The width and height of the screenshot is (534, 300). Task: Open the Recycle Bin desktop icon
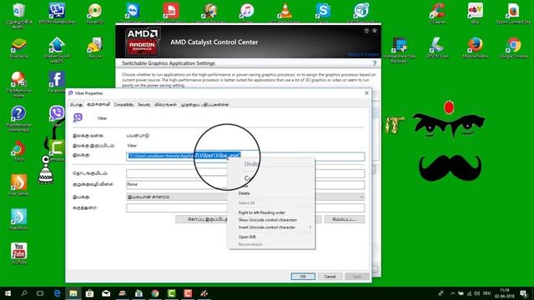pyautogui.click(x=19, y=13)
